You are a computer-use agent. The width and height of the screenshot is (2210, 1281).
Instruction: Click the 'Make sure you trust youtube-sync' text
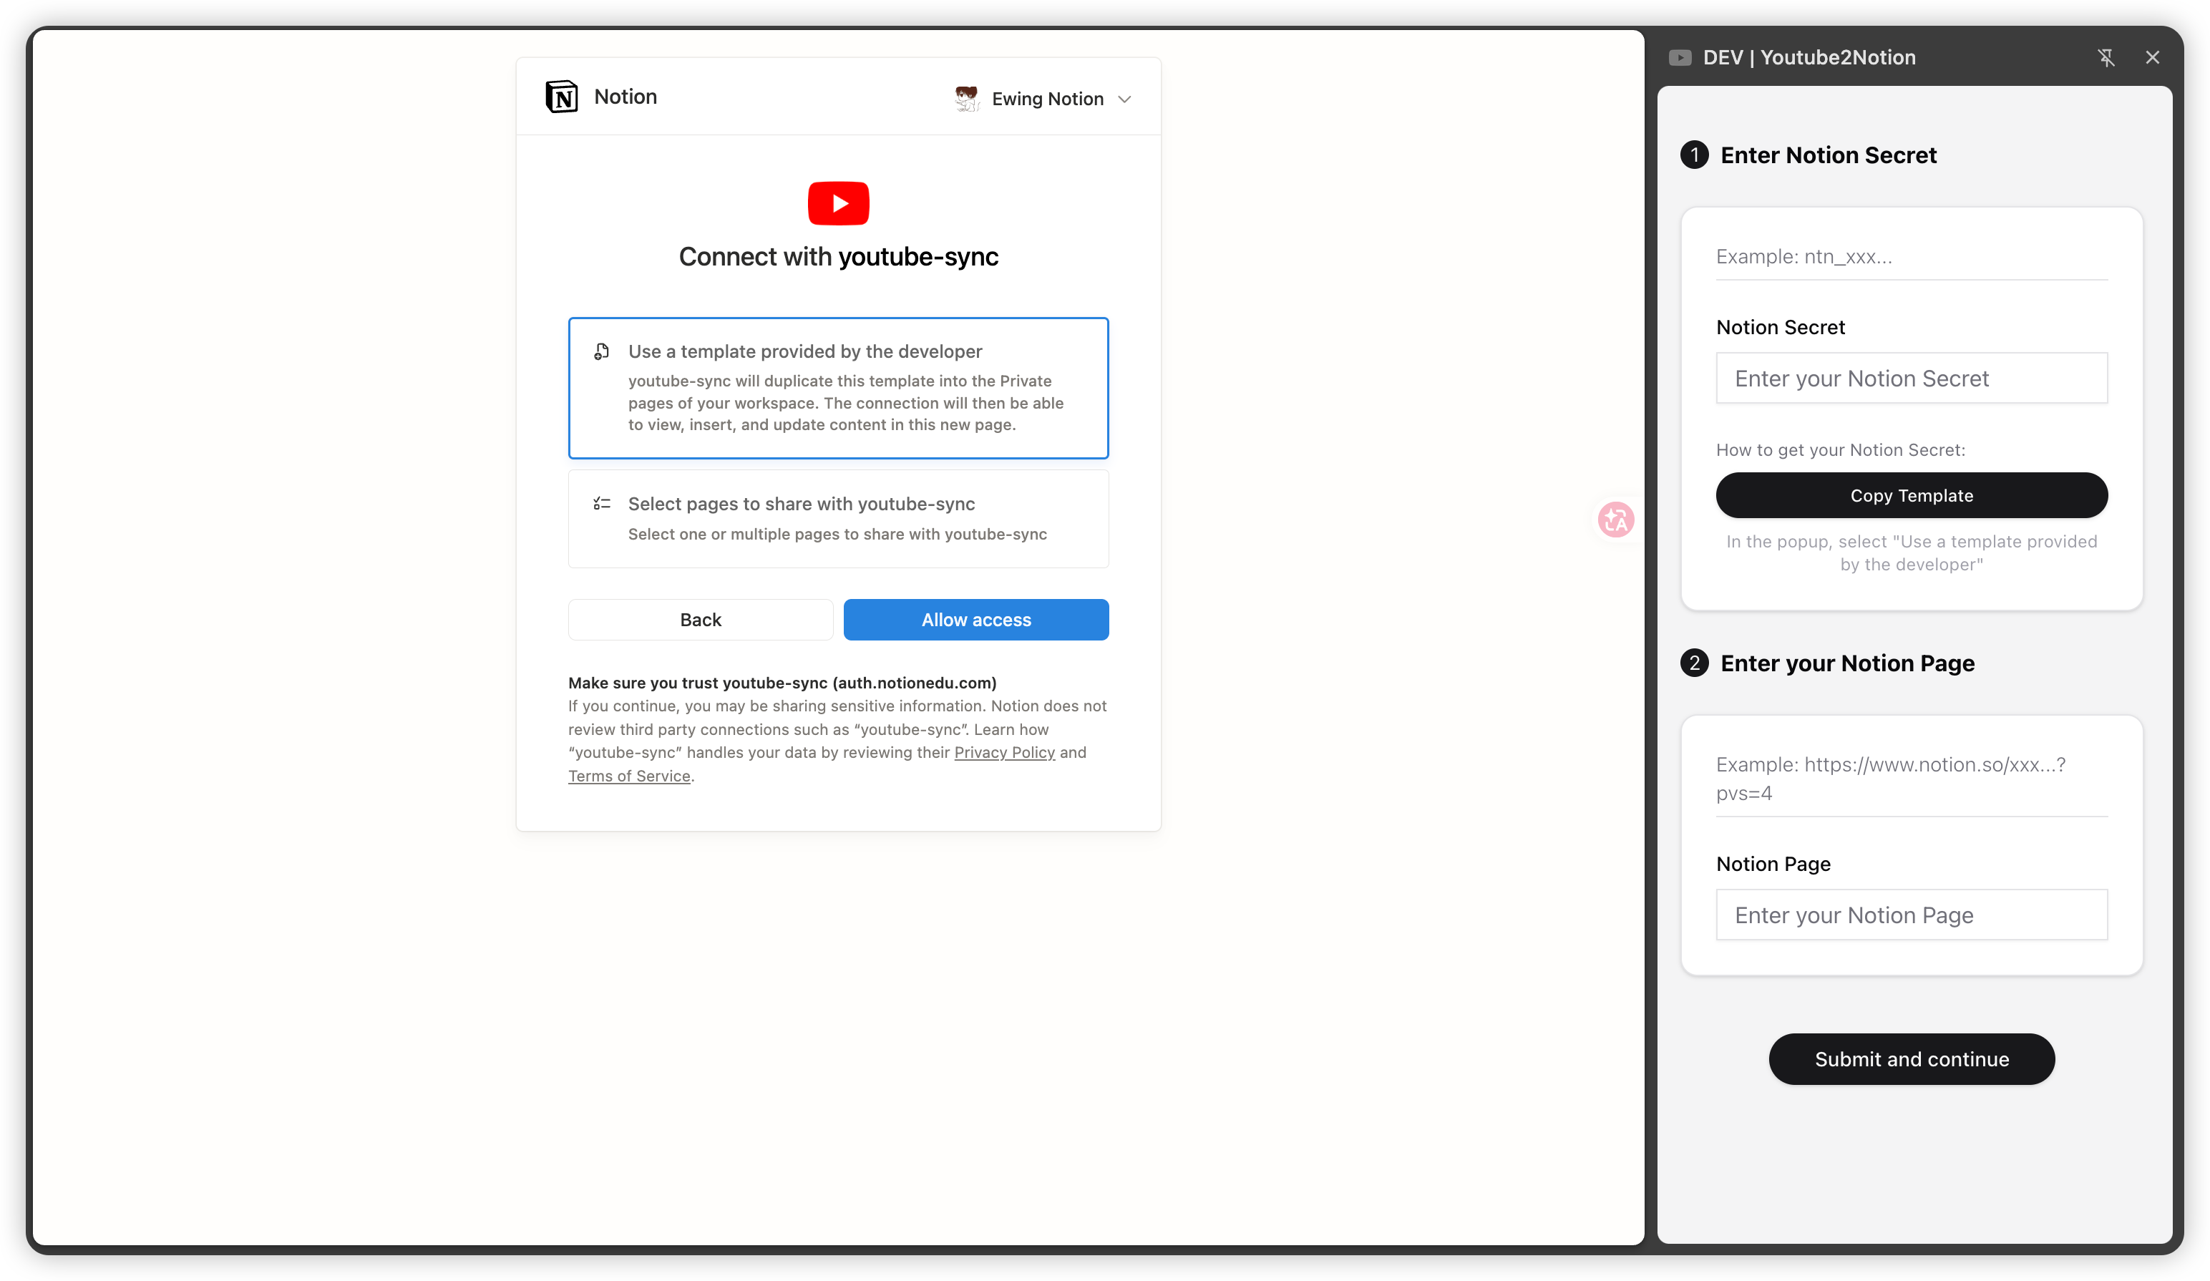point(782,683)
